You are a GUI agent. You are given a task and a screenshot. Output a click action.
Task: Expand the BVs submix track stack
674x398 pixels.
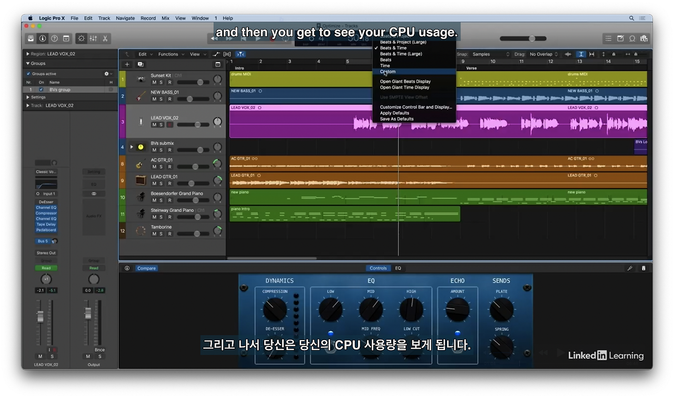click(132, 147)
